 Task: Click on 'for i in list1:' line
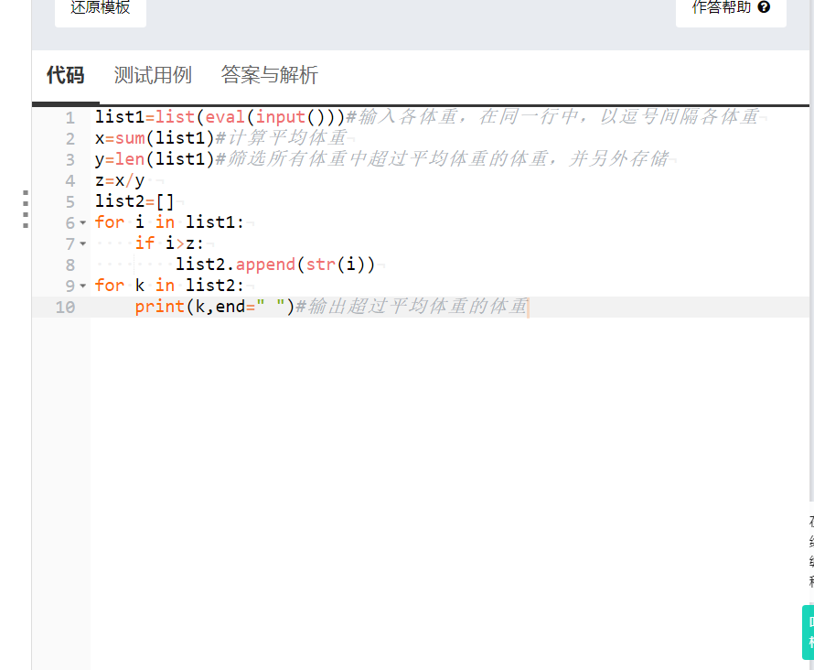[169, 222]
